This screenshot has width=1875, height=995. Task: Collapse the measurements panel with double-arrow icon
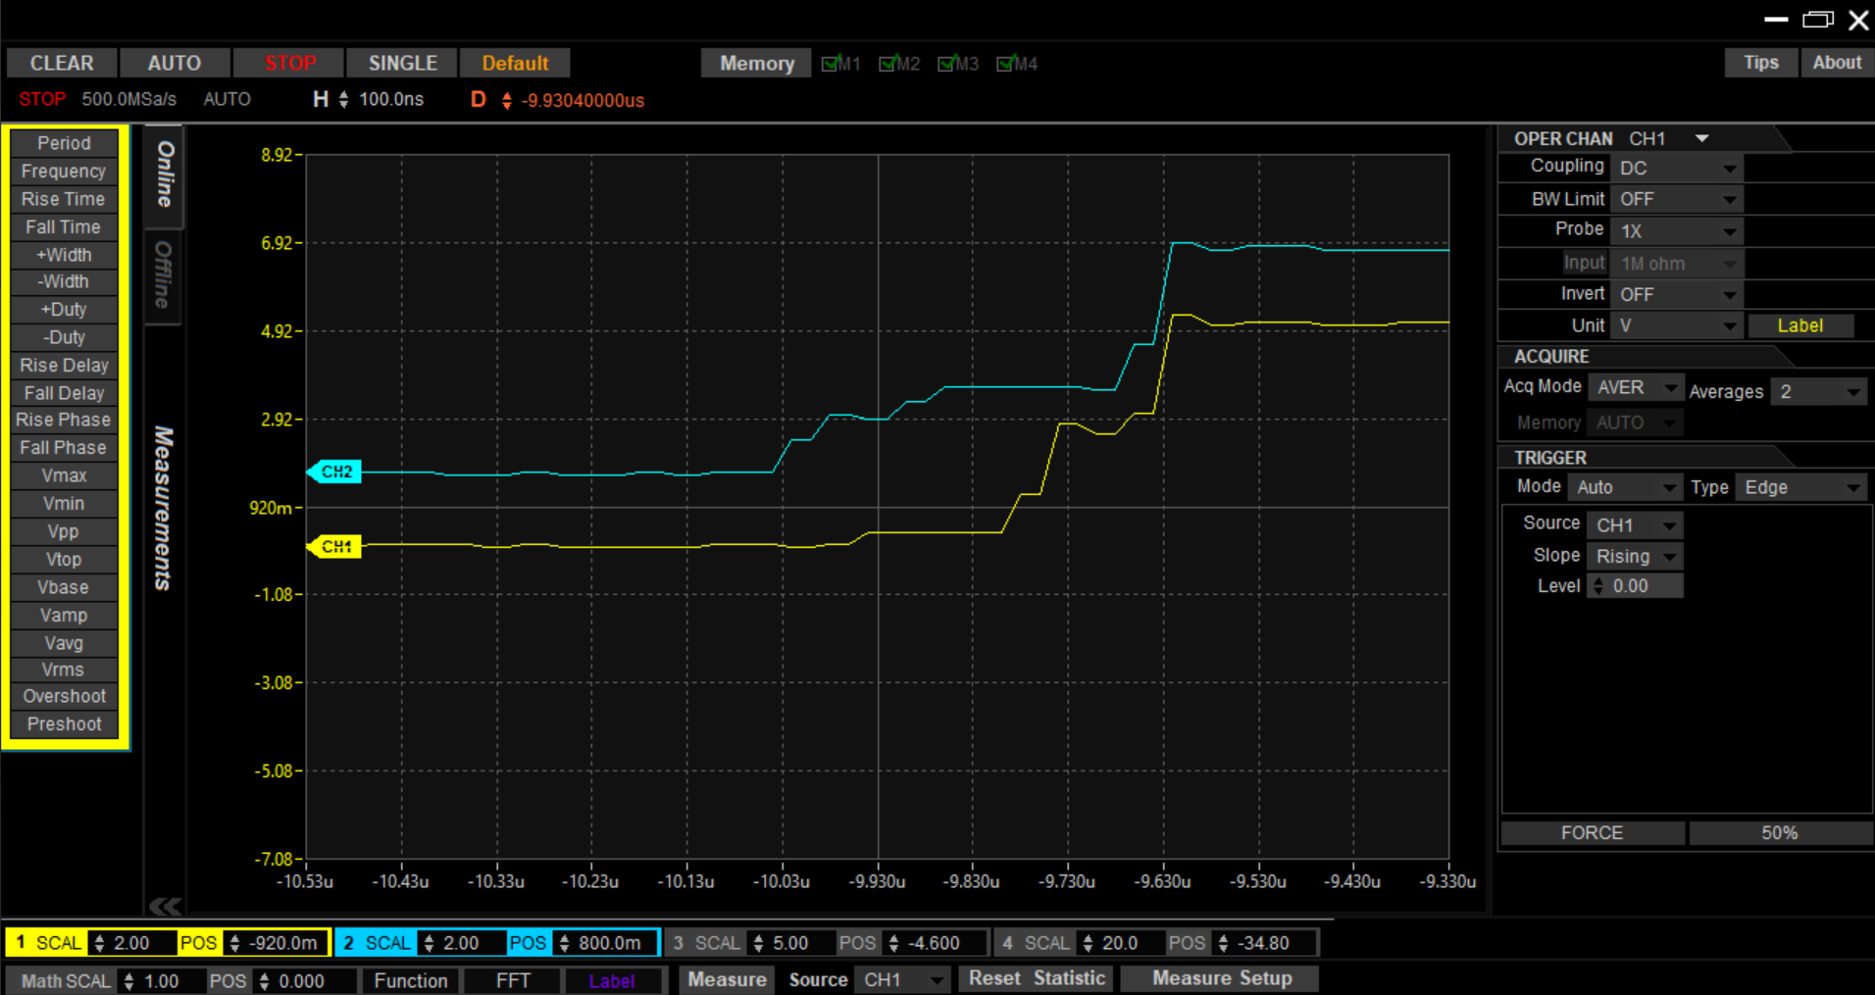coord(165,906)
